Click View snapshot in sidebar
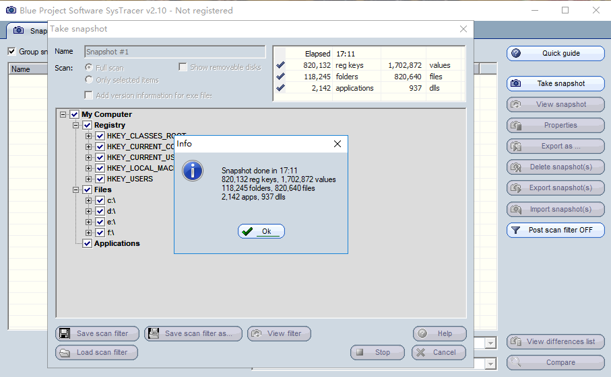 pos(556,104)
